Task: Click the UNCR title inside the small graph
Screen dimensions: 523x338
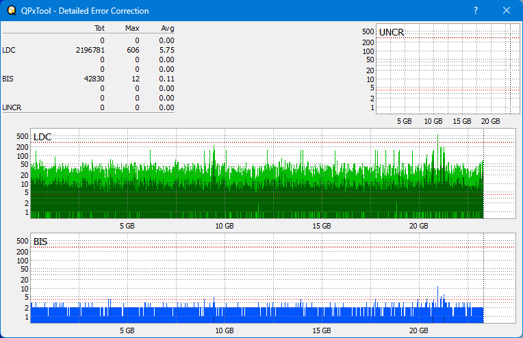Action: pos(391,32)
